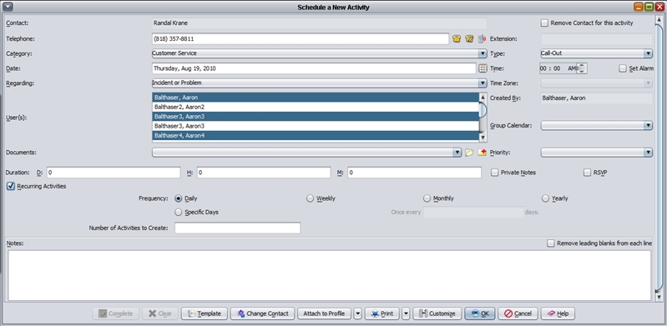Open the calendar picker icon beside Date
The height and width of the screenshot is (326, 667).
click(x=483, y=68)
